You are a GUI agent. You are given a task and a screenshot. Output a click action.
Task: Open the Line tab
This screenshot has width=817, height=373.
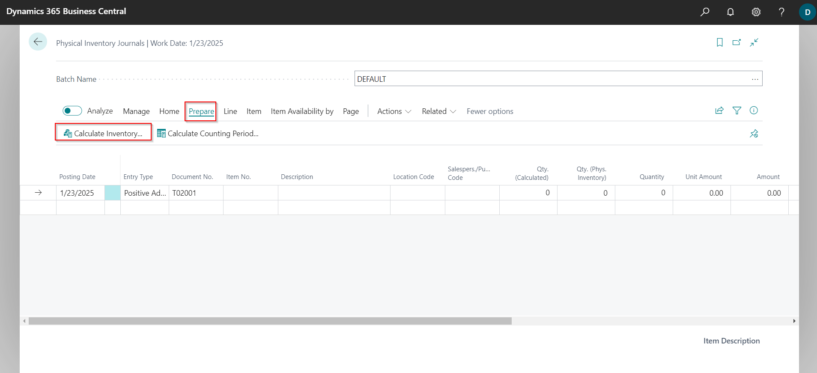[x=230, y=111]
